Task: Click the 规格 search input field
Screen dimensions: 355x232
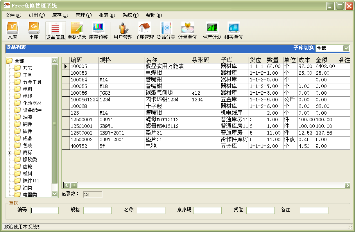Action: click(97, 210)
